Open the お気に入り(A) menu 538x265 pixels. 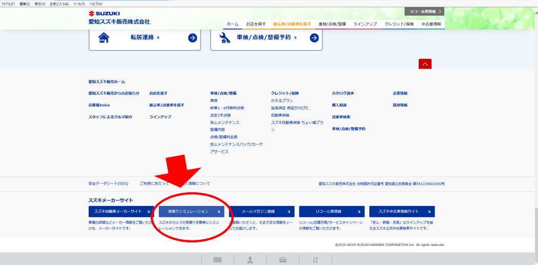point(59,4)
